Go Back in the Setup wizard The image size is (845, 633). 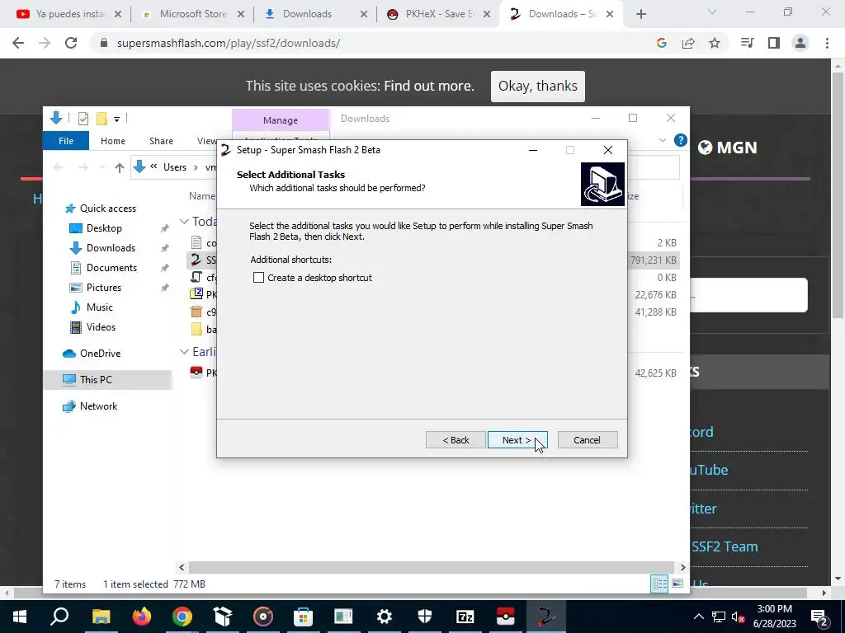click(x=456, y=440)
